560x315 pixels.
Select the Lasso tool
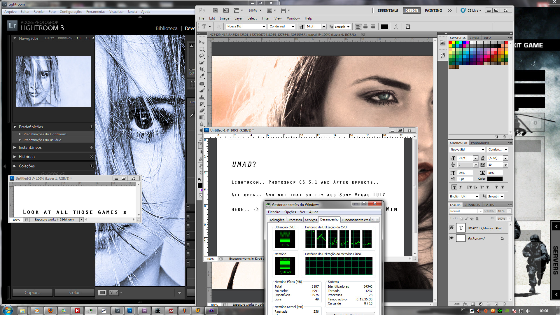point(202,56)
